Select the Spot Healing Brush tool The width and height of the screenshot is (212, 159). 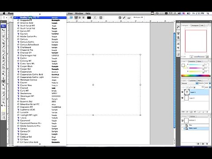click(x=3, y=51)
